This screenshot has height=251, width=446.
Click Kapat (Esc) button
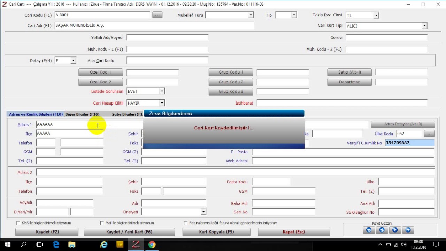[294, 232]
